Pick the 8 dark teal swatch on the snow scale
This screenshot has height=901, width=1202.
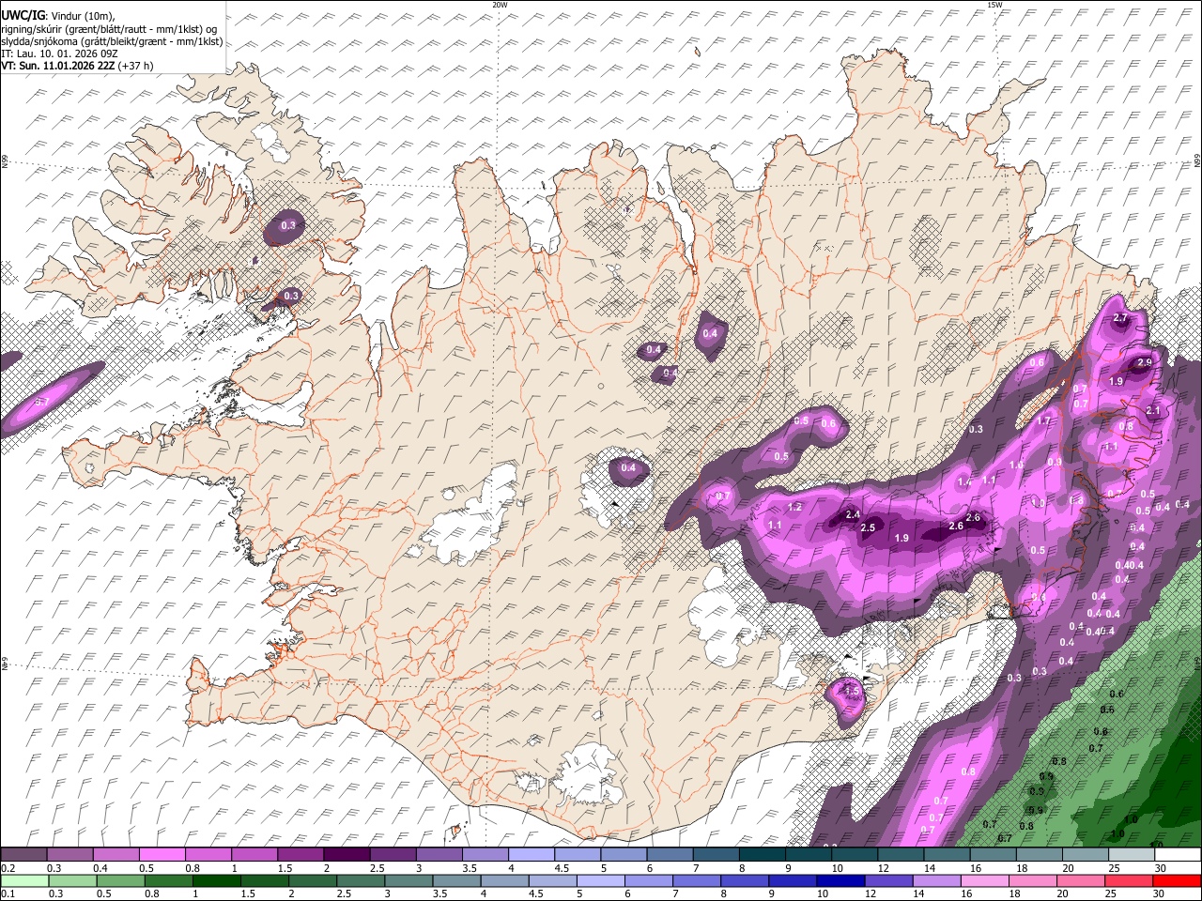[761, 855]
